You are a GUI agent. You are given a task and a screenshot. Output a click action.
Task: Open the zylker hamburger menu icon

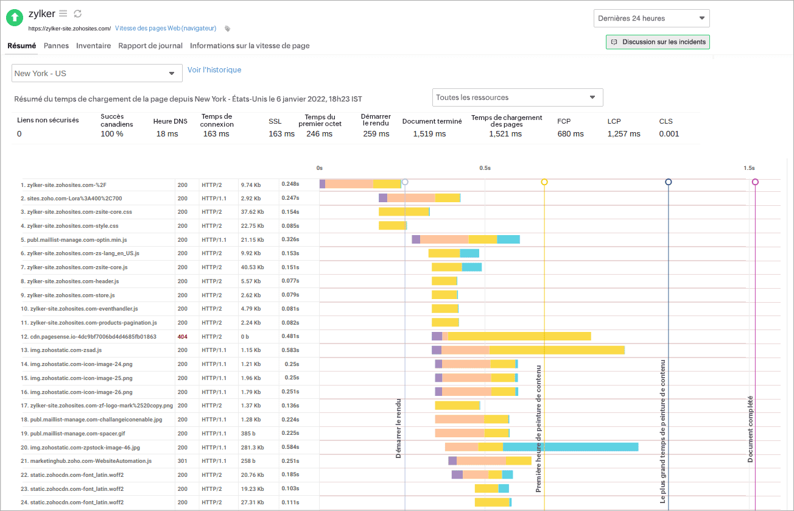tap(63, 13)
